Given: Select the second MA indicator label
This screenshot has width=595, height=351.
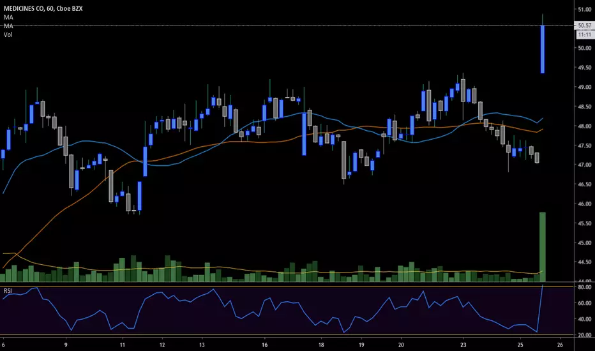Looking at the screenshot, I should coord(8,26).
